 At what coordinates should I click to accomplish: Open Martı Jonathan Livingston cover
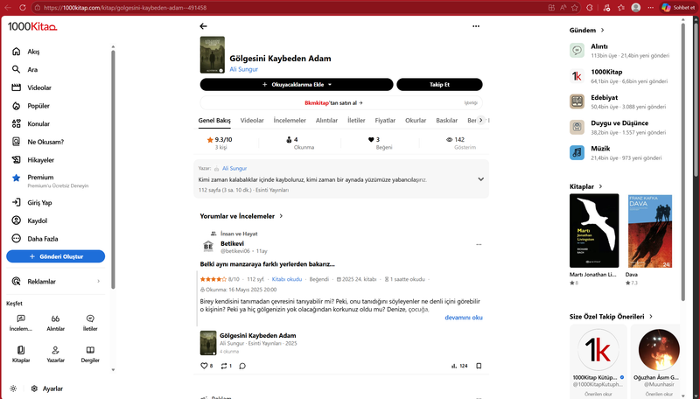pyautogui.click(x=594, y=231)
